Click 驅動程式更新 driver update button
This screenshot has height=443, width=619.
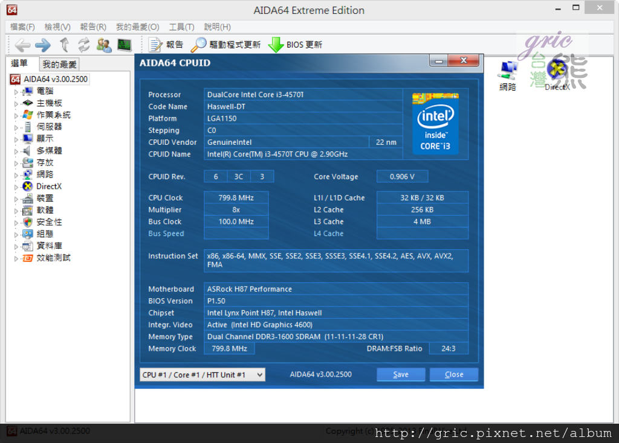tap(226, 45)
